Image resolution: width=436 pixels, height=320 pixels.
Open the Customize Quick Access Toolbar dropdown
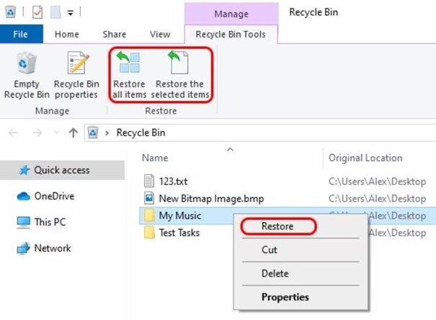[x=71, y=12]
